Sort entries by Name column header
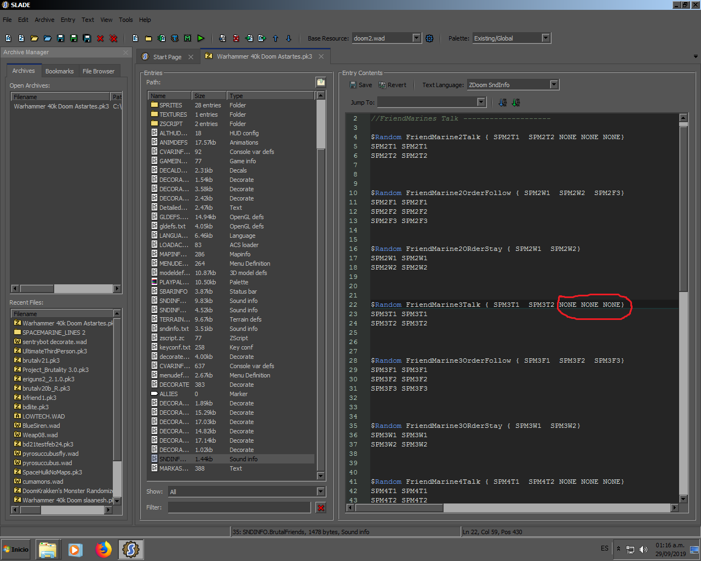Image resolution: width=701 pixels, height=561 pixels. coord(169,96)
